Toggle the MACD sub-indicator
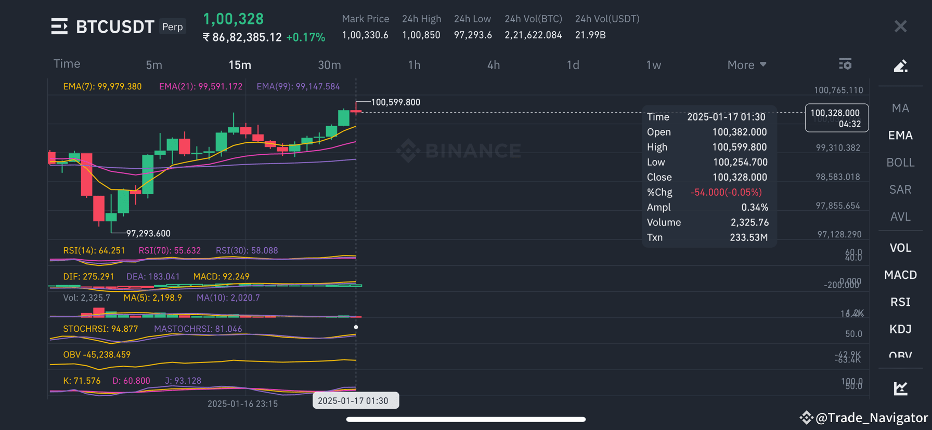 pos(900,275)
